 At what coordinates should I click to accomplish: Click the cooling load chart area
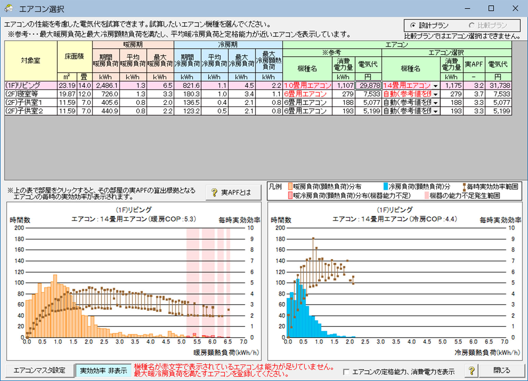[395, 281]
